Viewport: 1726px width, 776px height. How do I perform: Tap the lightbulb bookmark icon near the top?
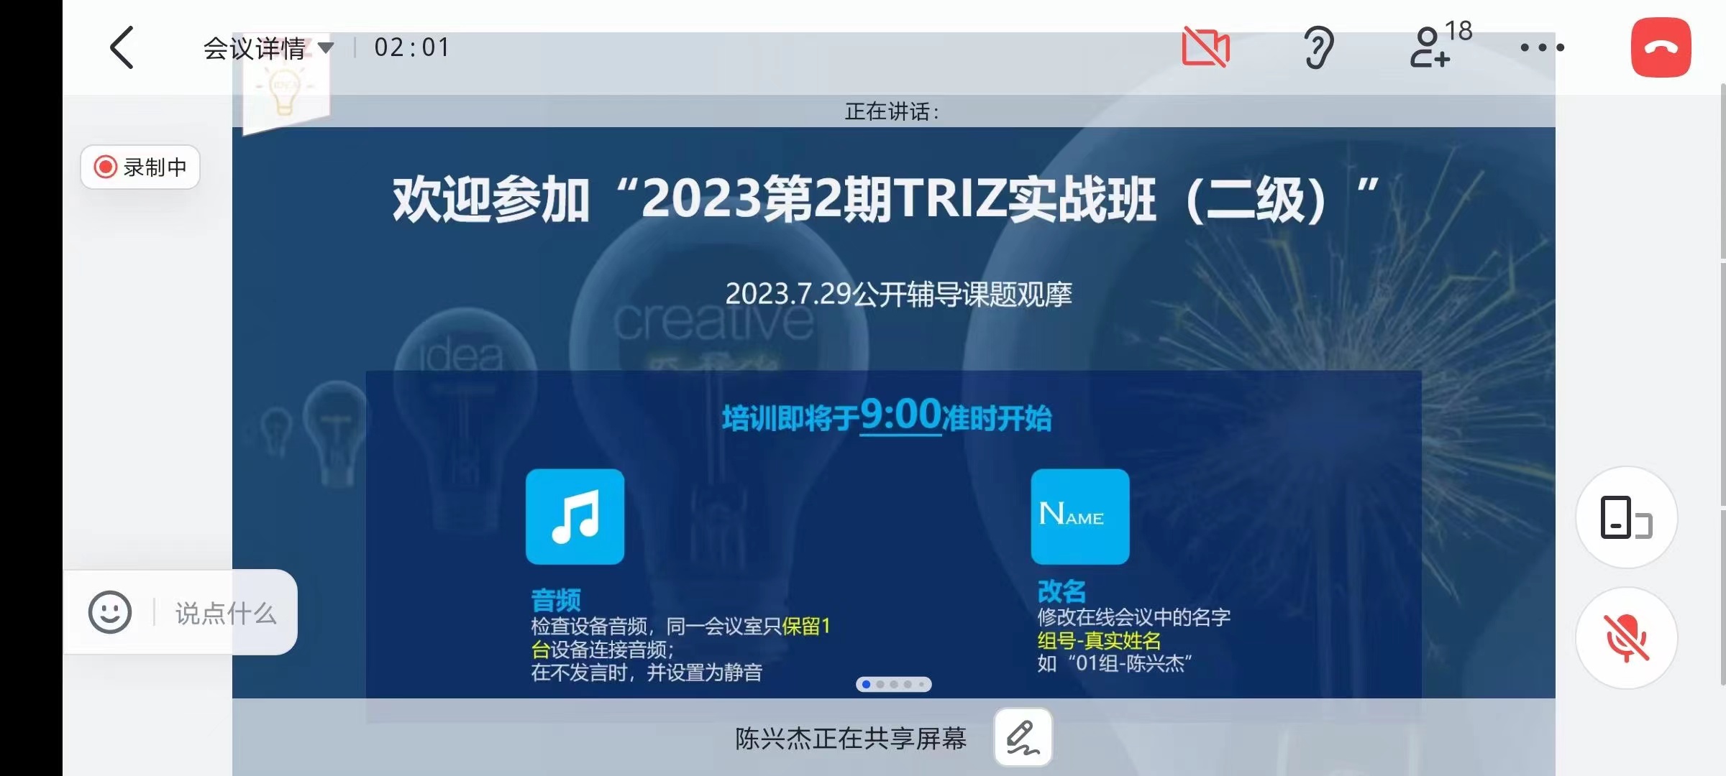(x=285, y=86)
